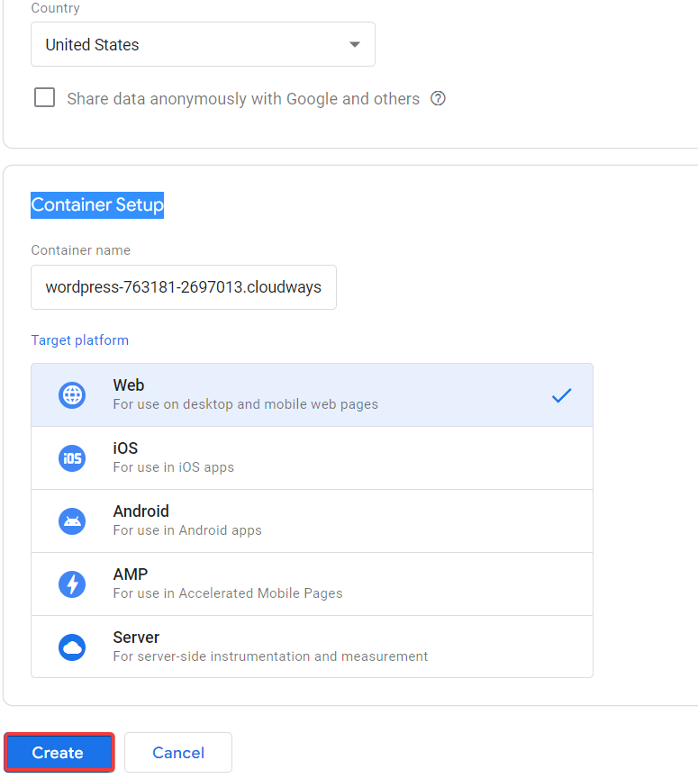Click the Server cloud icon

tap(72, 647)
